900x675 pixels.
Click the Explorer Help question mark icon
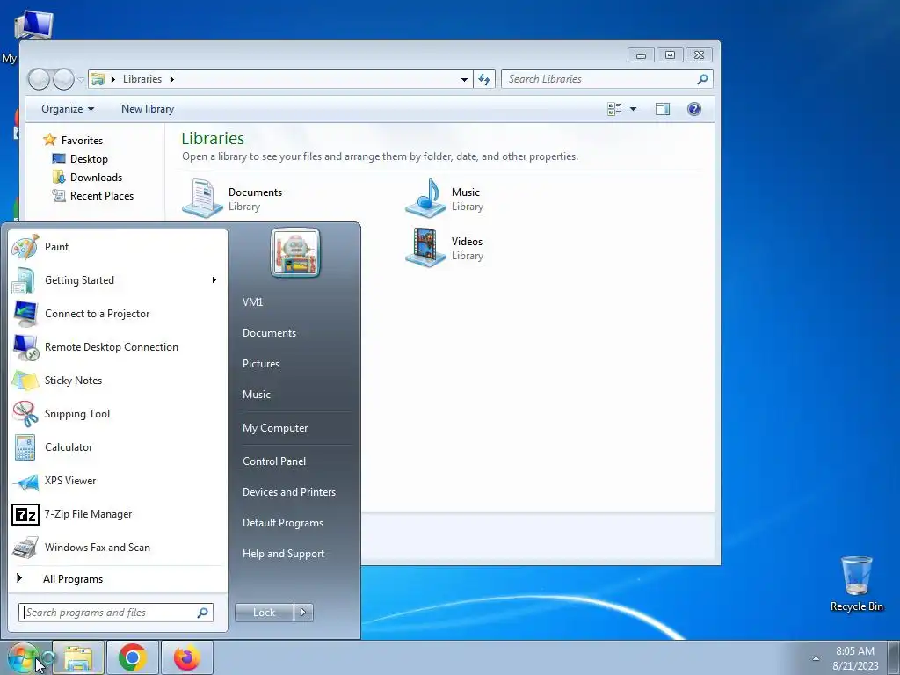point(694,109)
